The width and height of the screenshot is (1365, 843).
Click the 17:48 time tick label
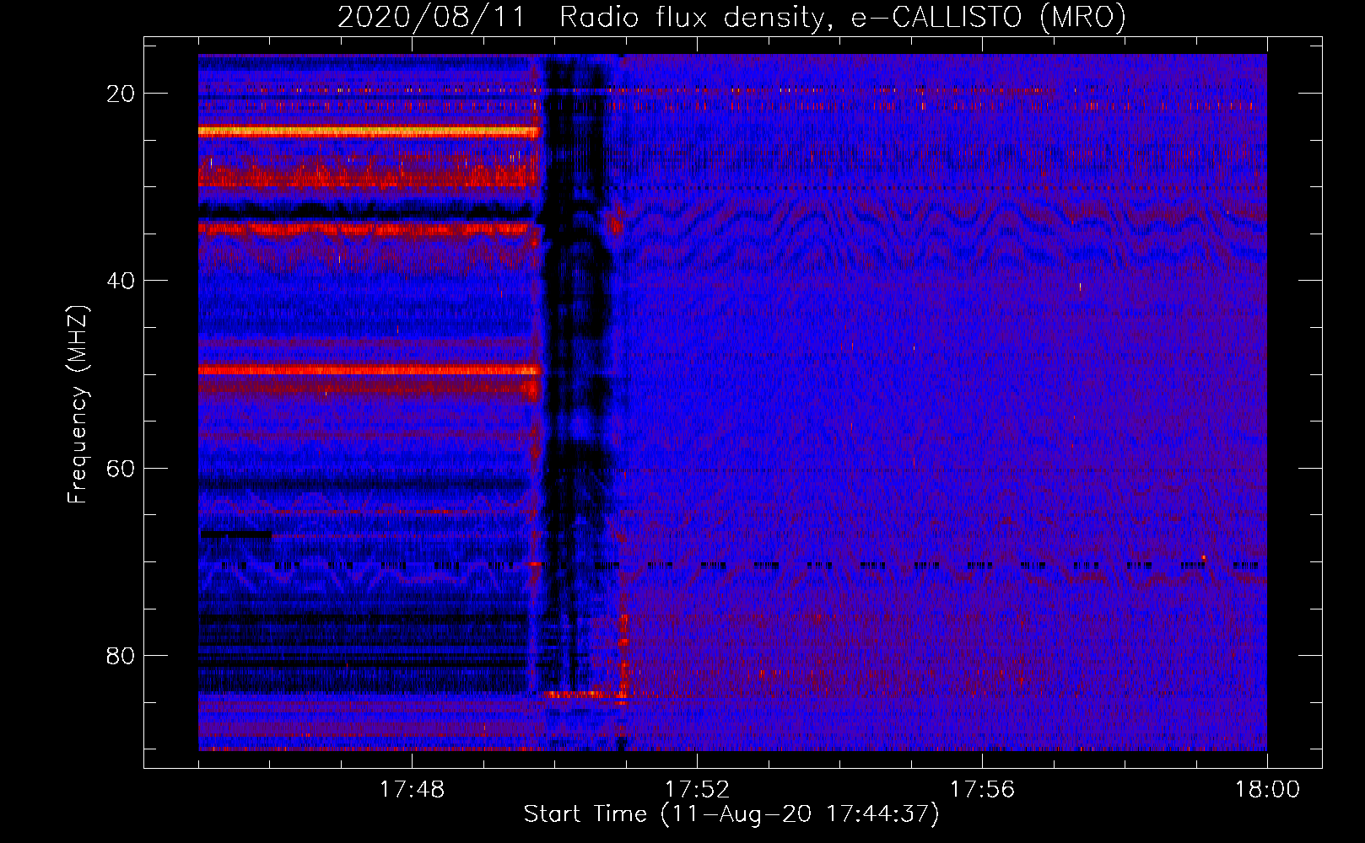(412, 790)
